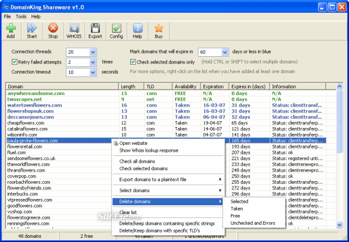
Task: Sort by Expiration column header
Action: tap(215, 87)
